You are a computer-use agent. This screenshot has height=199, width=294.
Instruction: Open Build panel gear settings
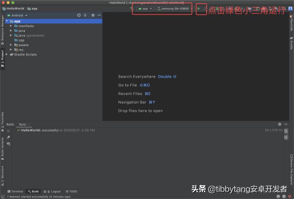coord(280,124)
